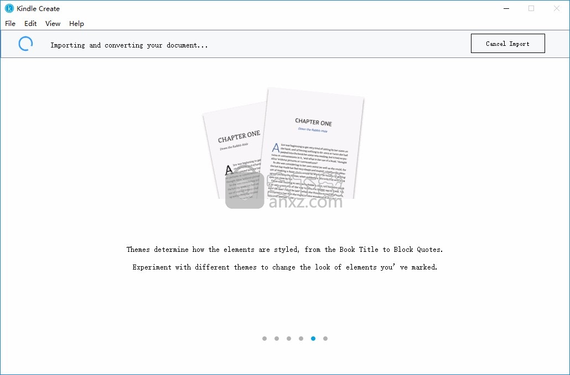This screenshot has height=375, width=570.
Task: Click the Cancel Import button
Action: pyautogui.click(x=508, y=44)
